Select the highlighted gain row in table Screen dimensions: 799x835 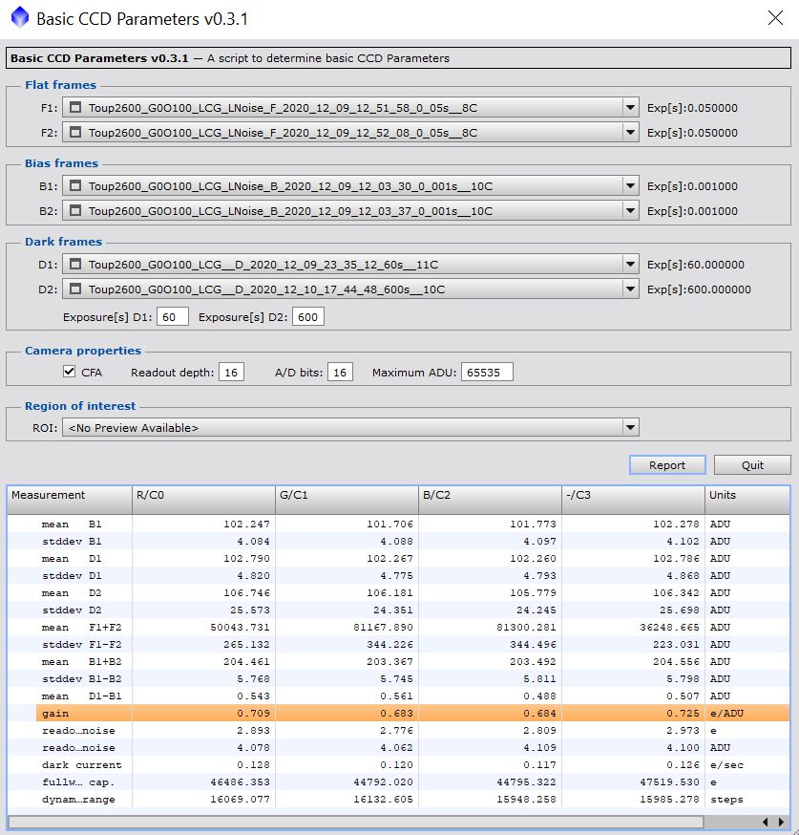click(x=412, y=713)
